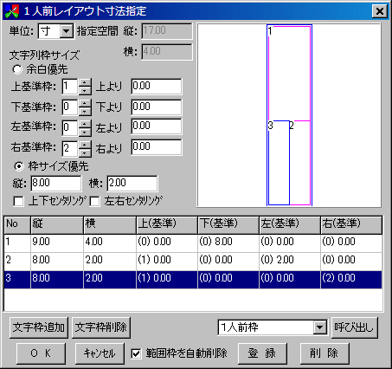
Task: Click the app icon in the title bar
Action: [12, 11]
